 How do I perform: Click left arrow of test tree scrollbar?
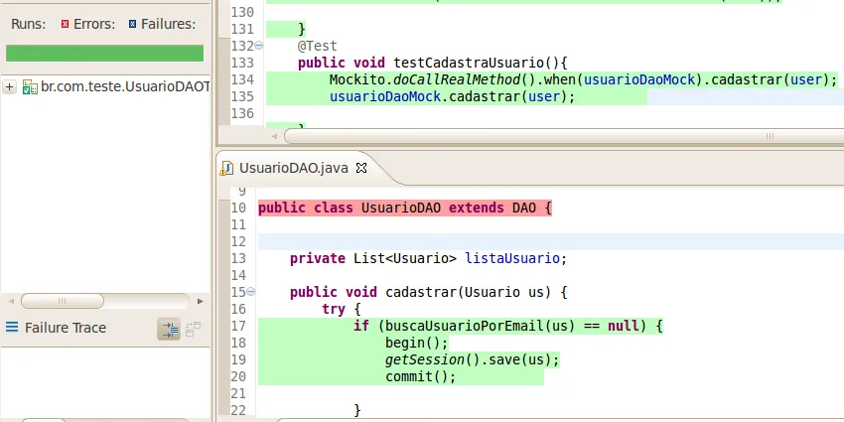[10, 301]
